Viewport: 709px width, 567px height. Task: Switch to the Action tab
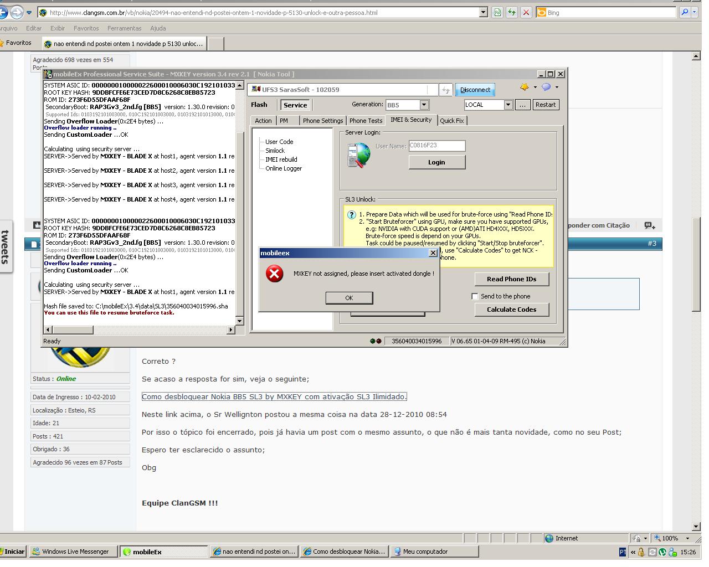263,121
